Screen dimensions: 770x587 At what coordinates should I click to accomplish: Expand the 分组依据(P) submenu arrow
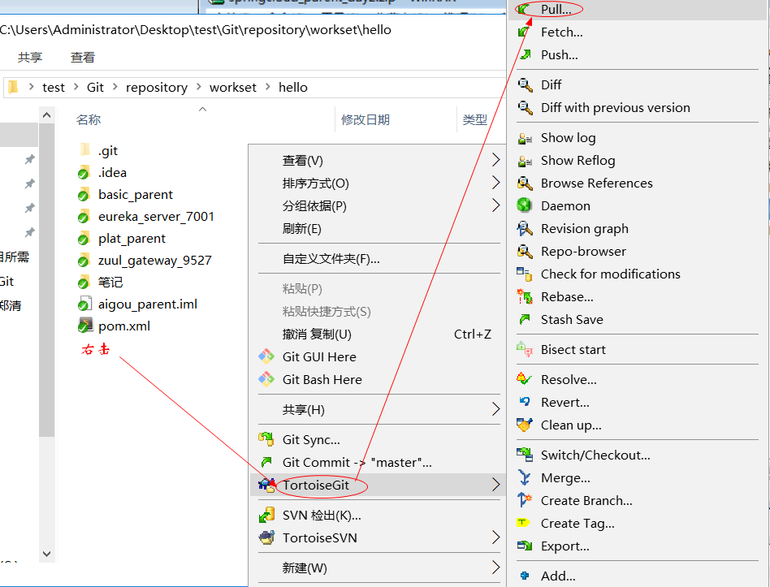(495, 205)
